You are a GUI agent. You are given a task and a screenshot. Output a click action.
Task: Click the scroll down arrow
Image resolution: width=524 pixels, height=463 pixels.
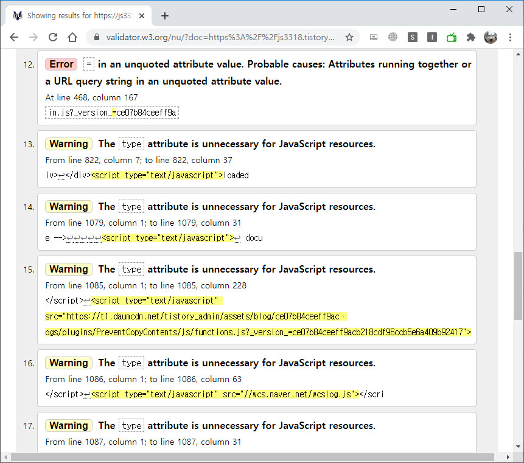click(x=518, y=447)
